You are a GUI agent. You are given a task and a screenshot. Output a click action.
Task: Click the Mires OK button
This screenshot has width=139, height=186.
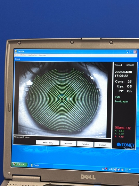48,143
